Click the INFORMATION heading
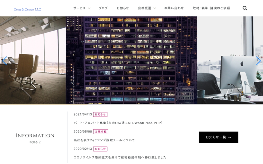This screenshot has width=263, height=164. 35,135
